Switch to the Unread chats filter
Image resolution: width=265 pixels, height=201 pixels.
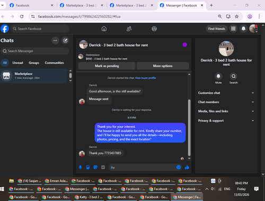17,63
